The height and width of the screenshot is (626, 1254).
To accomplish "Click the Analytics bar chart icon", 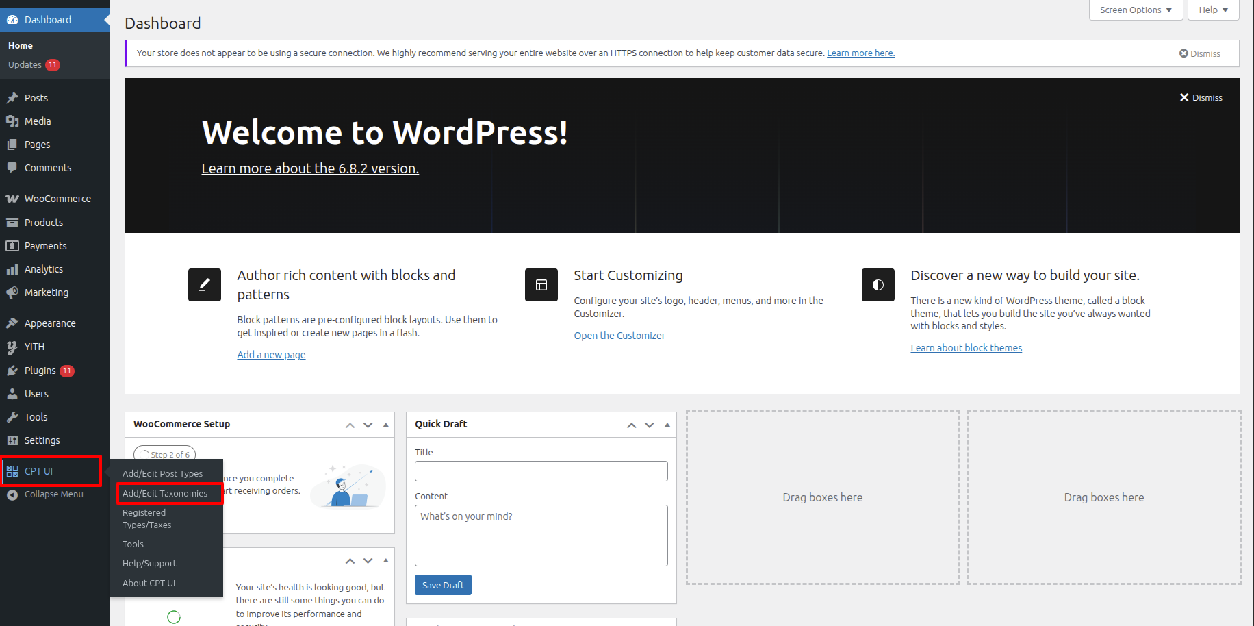I will click(x=12, y=269).
